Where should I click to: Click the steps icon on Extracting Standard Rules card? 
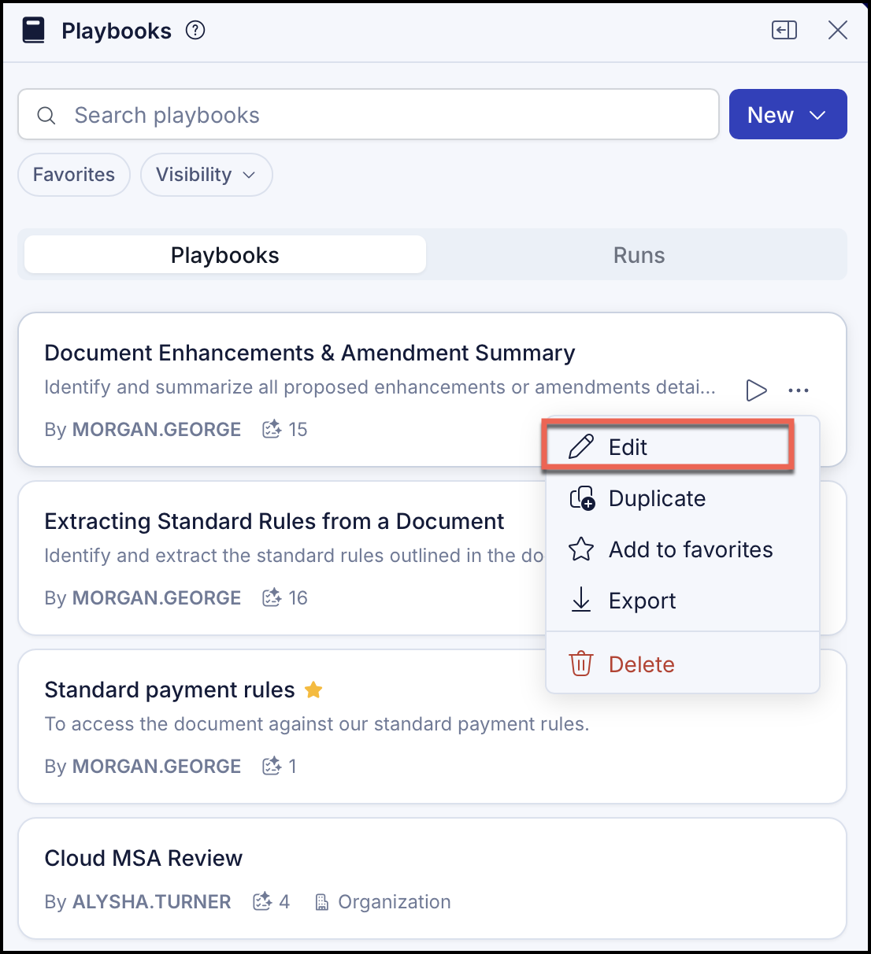(x=272, y=597)
